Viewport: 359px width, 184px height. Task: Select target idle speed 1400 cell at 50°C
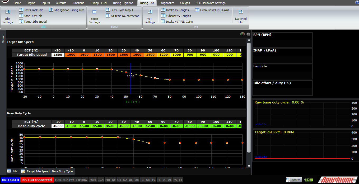pyautogui.click(x=150, y=55)
